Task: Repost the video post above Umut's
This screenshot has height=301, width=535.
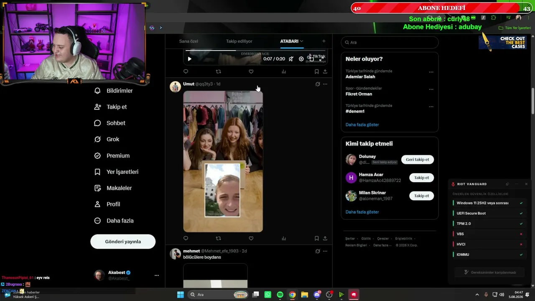Action: [218, 71]
